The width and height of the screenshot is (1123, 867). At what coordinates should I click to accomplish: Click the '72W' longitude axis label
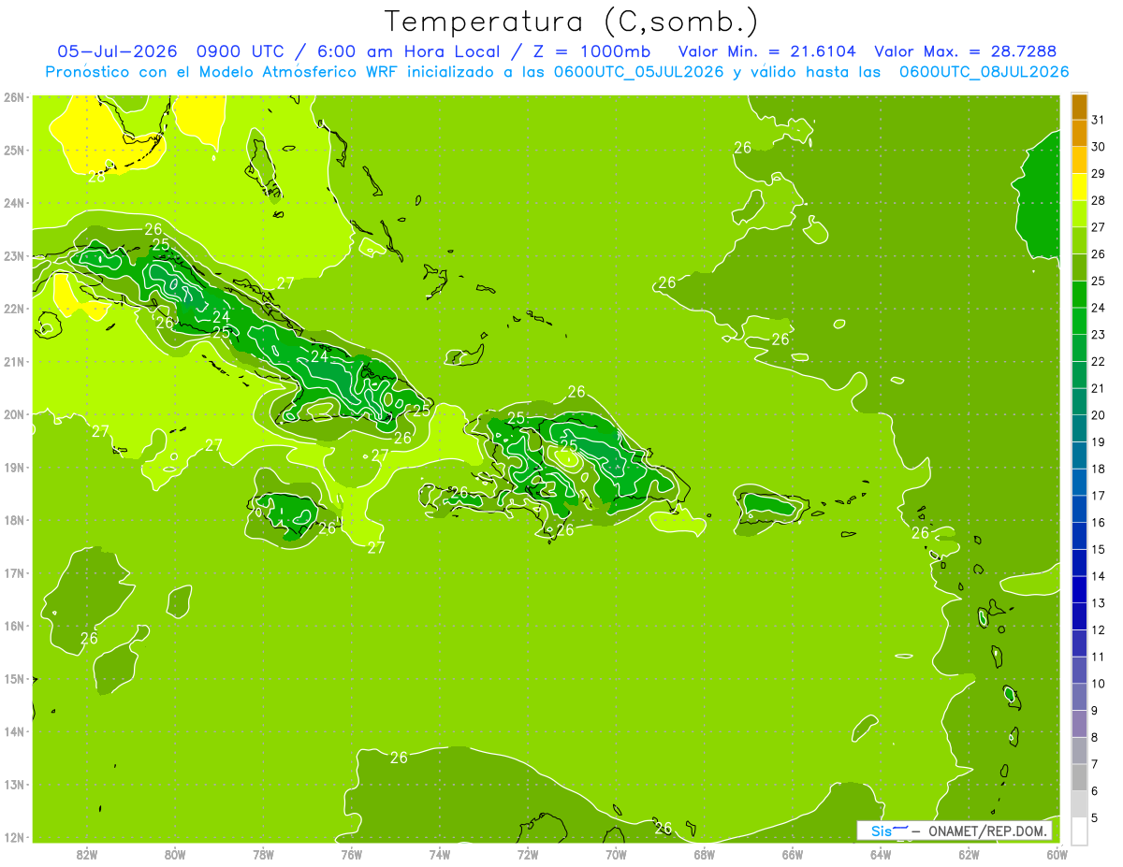(528, 854)
